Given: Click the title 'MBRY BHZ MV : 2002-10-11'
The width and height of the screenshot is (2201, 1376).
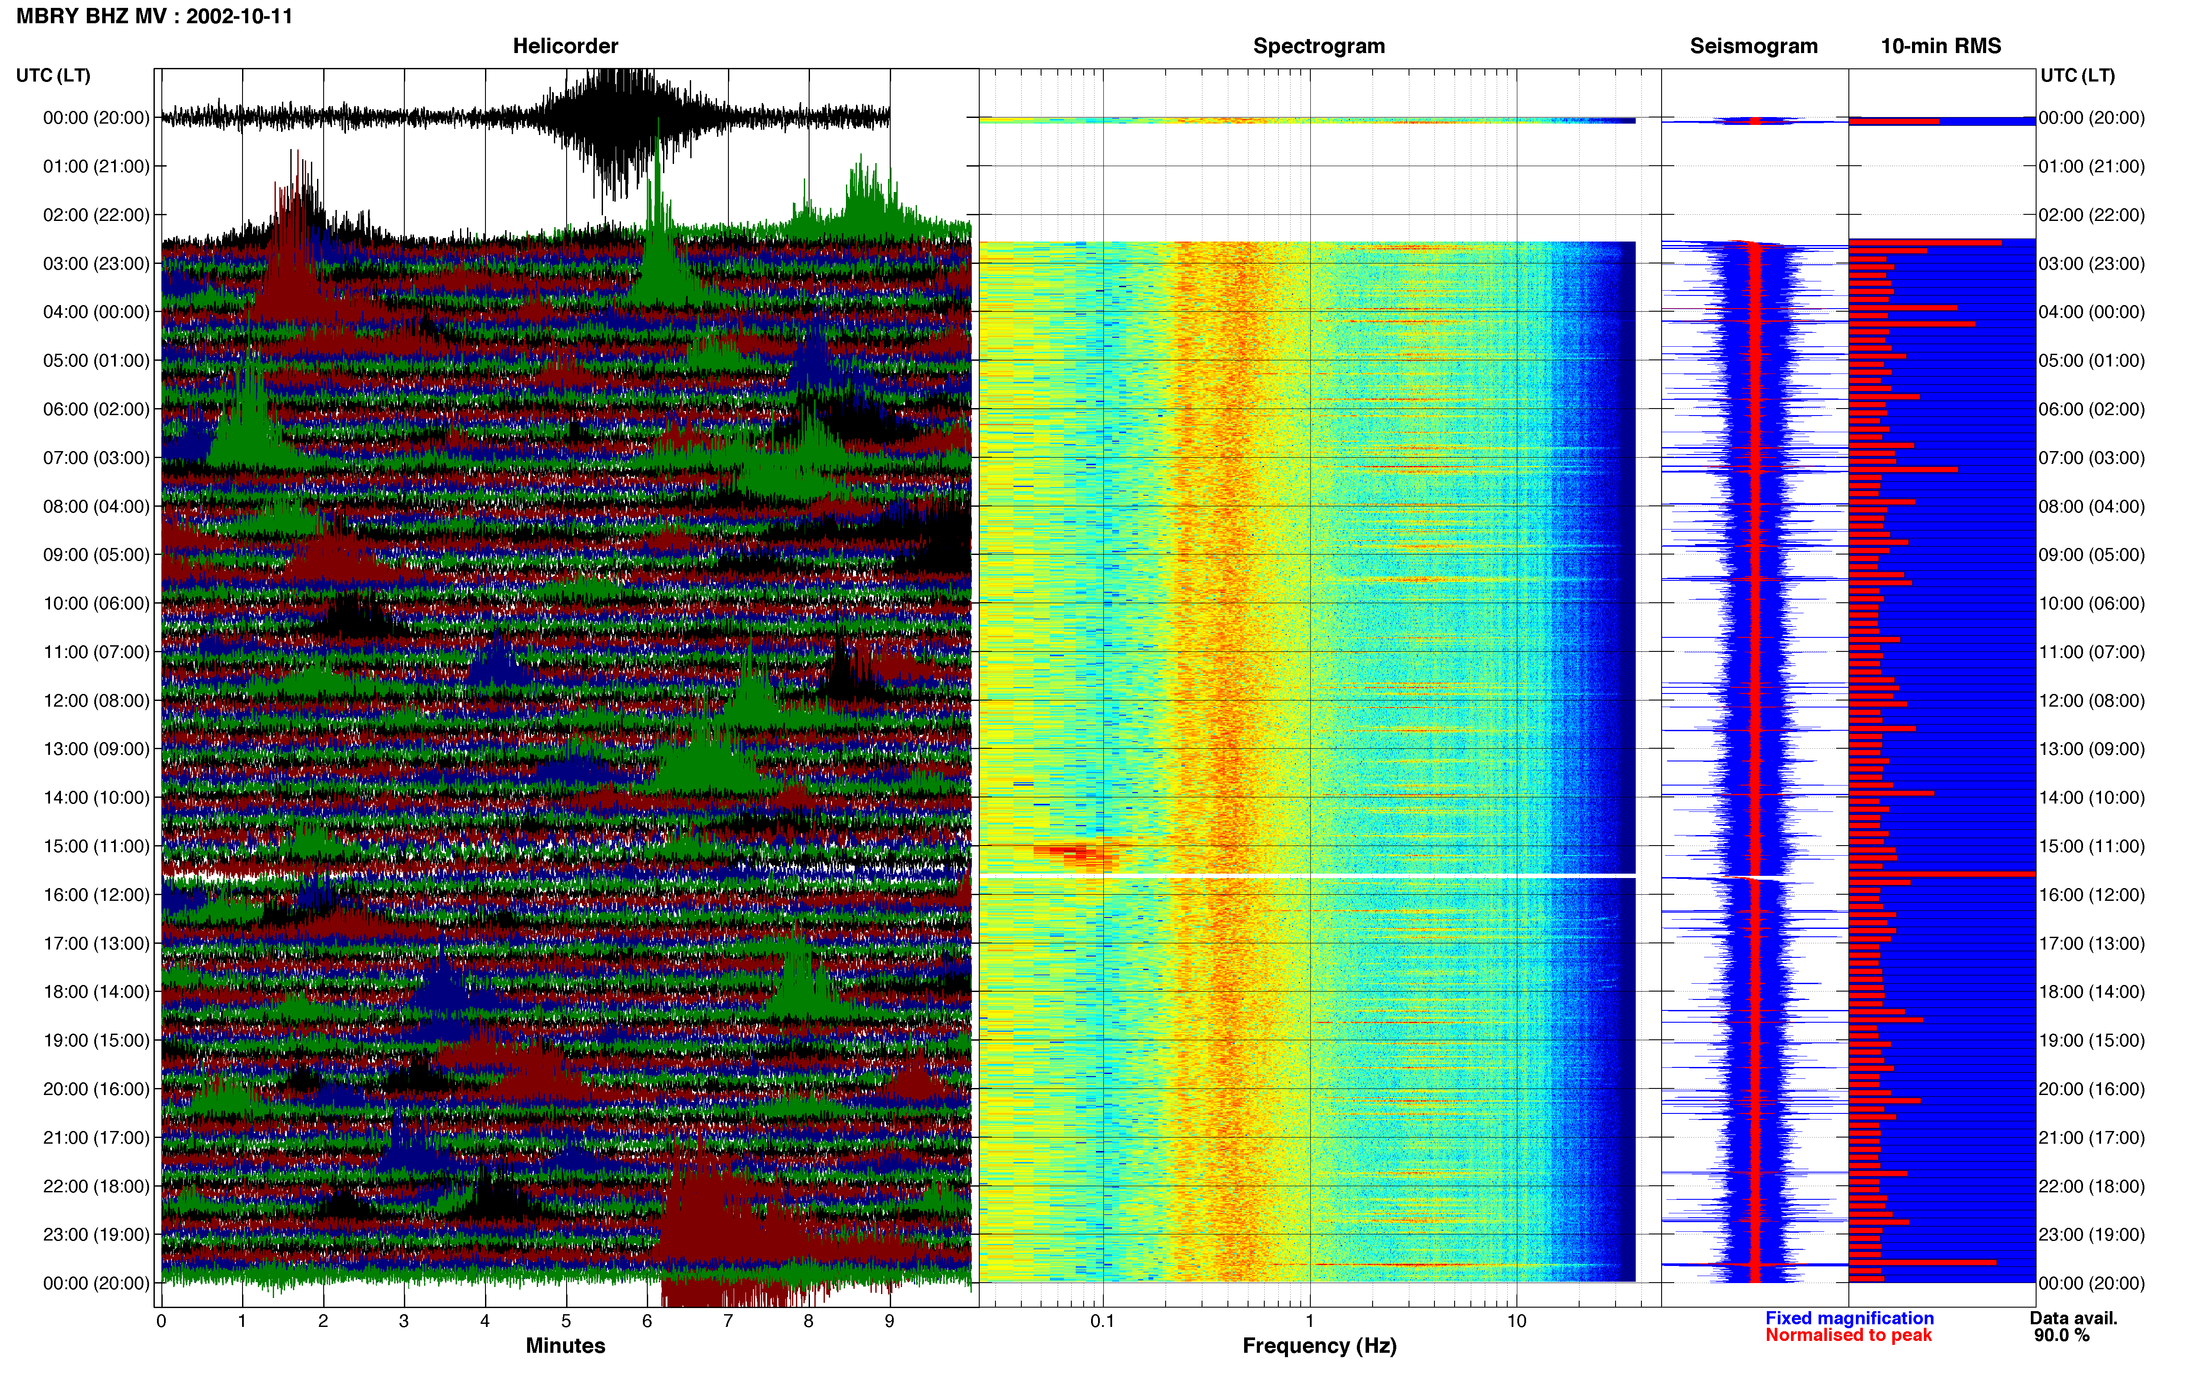Looking at the screenshot, I should [155, 16].
